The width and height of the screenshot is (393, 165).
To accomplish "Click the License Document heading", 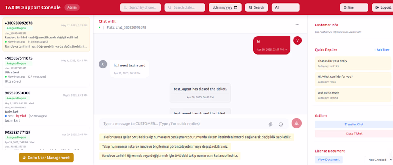I will 330,151.
